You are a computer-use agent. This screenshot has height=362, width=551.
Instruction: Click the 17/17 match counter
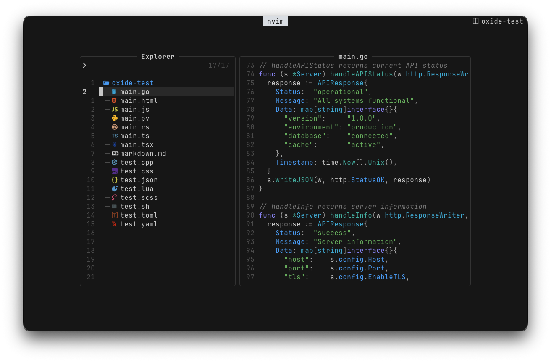[x=219, y=65]
